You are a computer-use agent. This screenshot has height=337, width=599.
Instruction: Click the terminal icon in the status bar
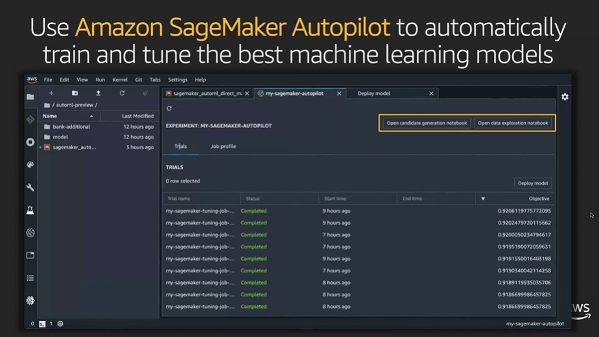tap(42, 323)
